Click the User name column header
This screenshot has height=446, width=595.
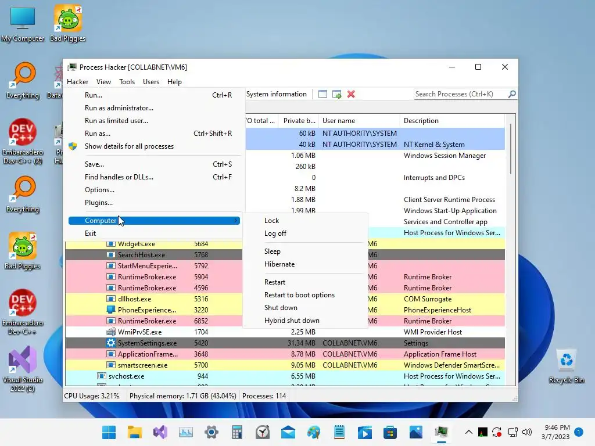pos(359,121)
